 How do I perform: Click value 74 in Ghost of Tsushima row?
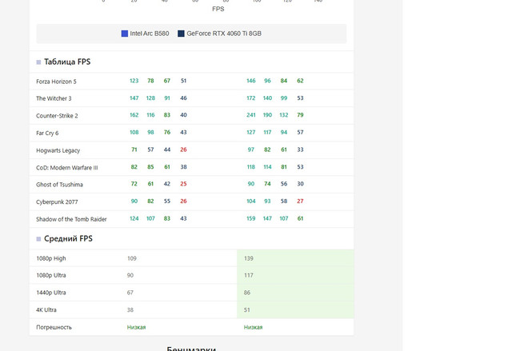coord(267,184)
